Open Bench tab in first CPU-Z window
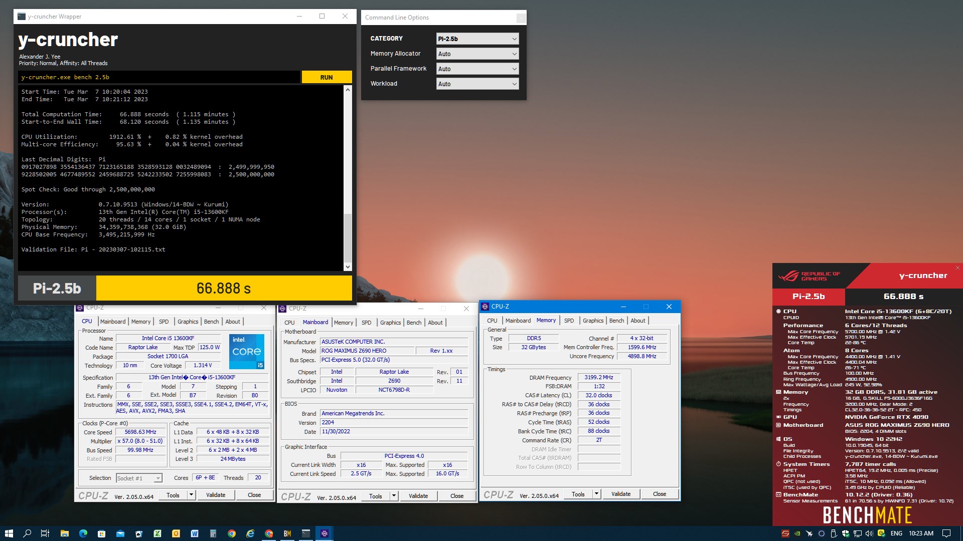The width and height of the screenshot is (963, 541). tap(211, 322)
